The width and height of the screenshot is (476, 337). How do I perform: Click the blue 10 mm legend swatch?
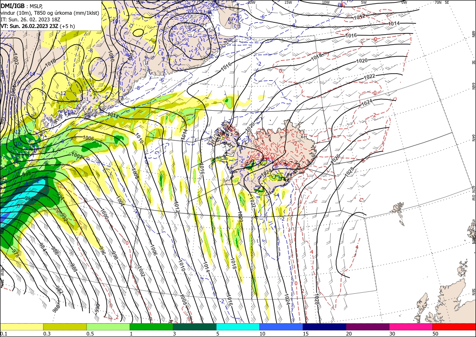click(x=281, y=327)
